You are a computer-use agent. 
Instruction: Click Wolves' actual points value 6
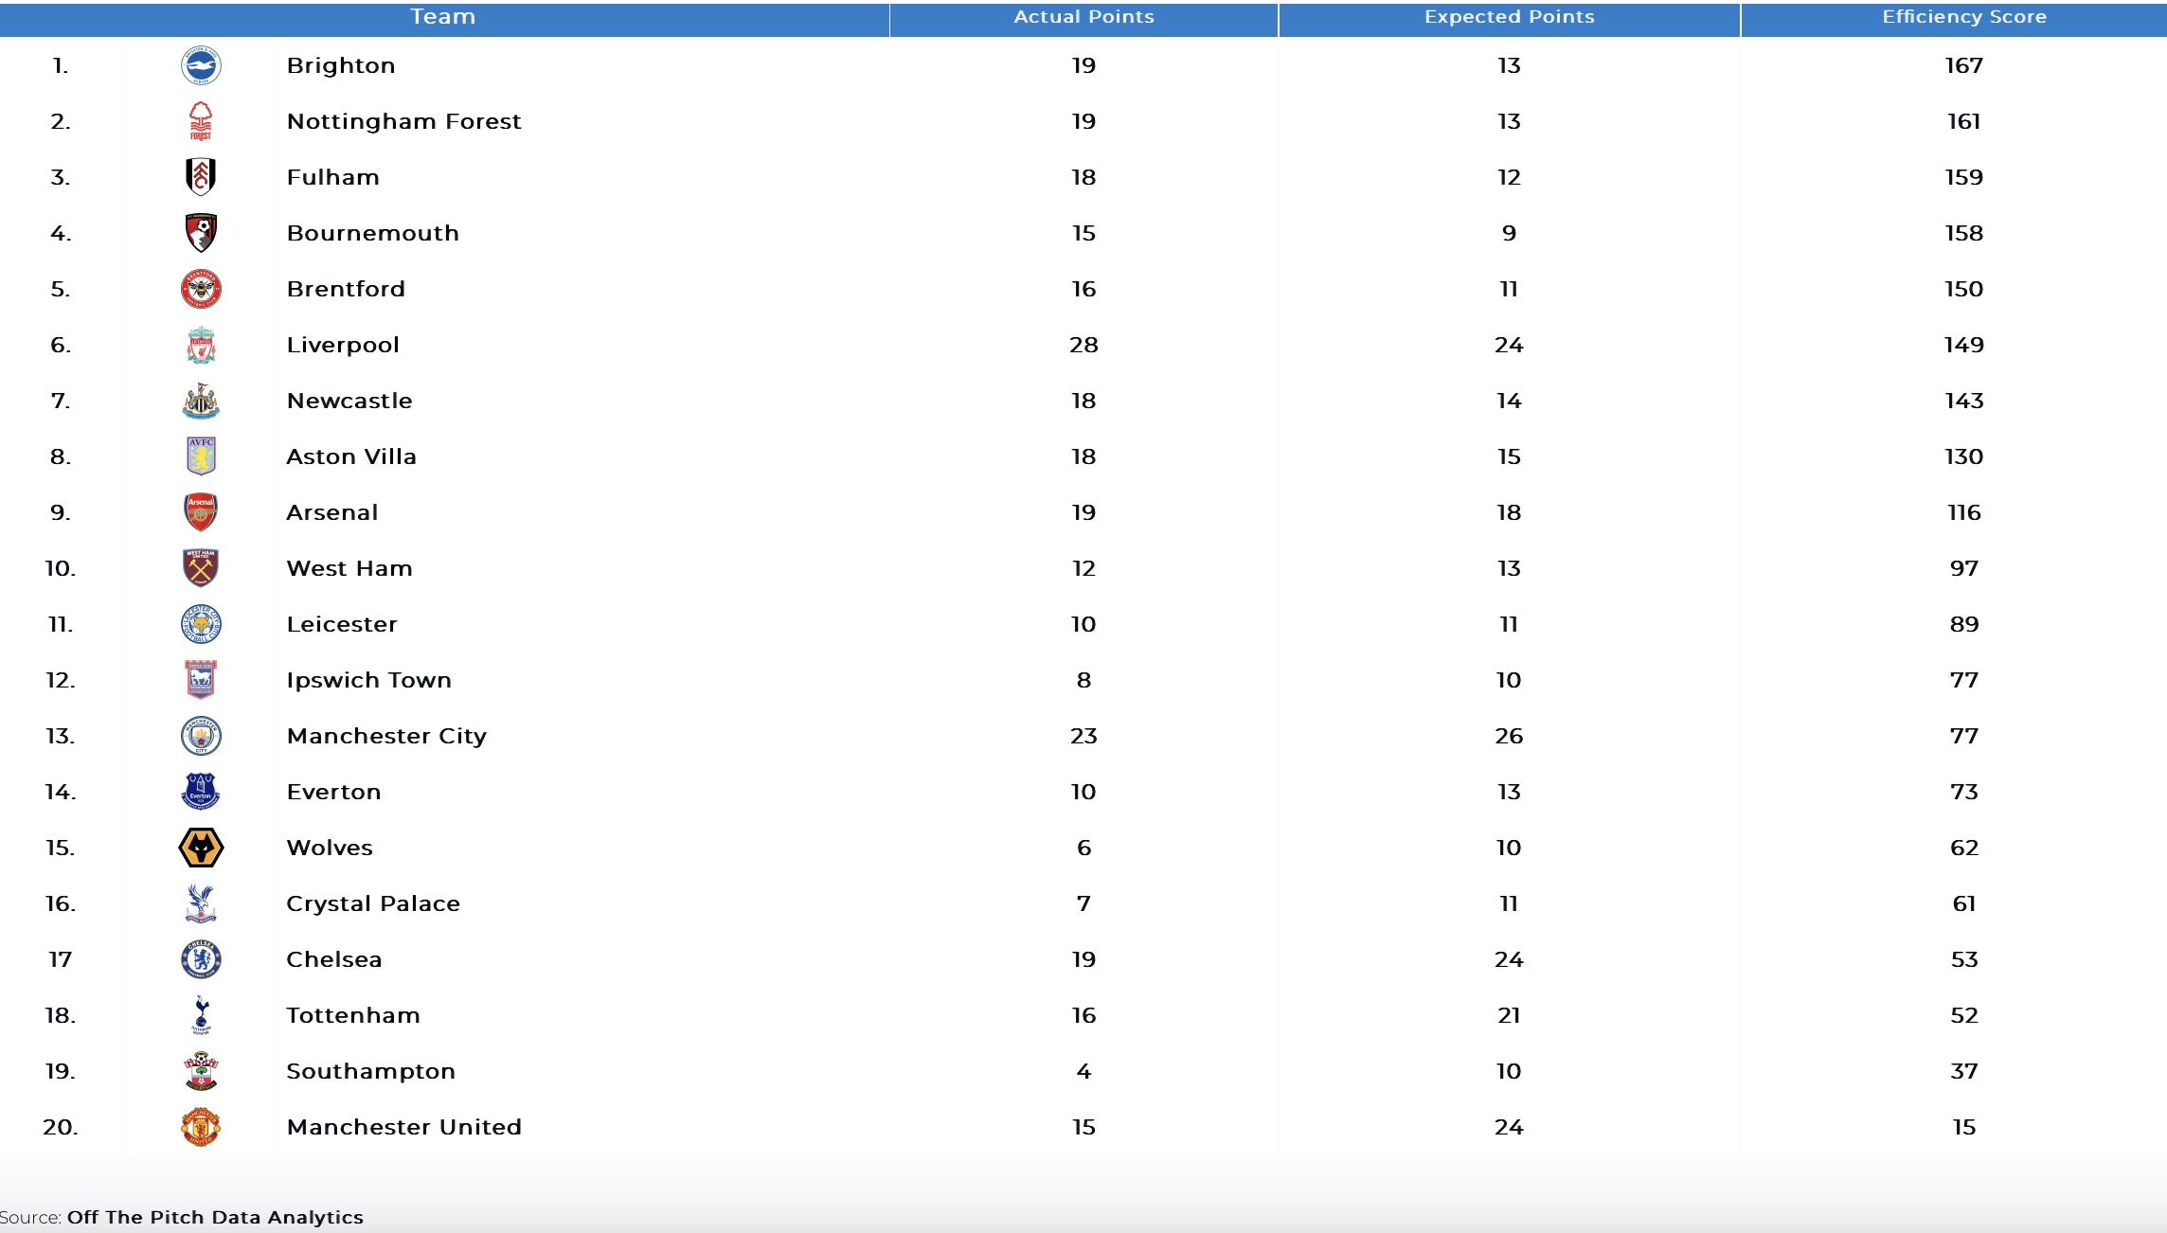[1083, 848]
